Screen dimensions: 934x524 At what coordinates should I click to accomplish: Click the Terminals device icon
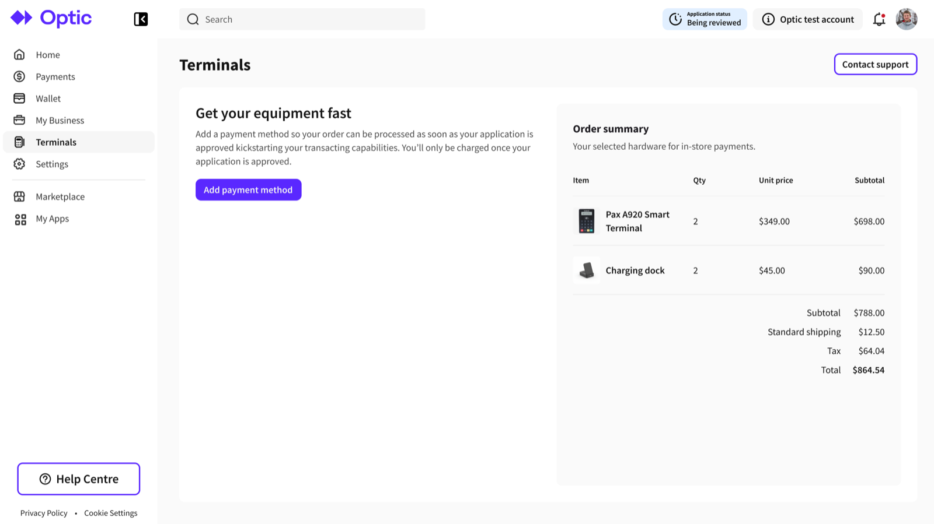click(x=19, y=142)
